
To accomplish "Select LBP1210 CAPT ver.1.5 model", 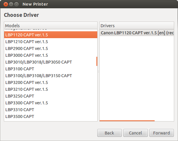I will pyautogui.click(x=51, y=42).
